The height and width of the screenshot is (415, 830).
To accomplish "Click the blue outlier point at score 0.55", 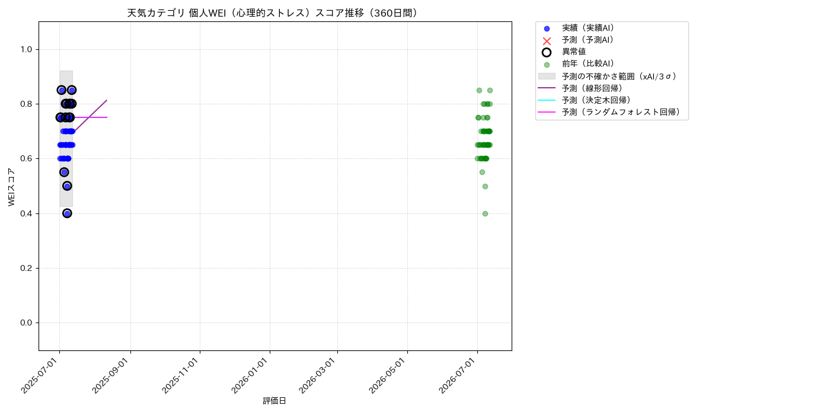I will 64,172.
